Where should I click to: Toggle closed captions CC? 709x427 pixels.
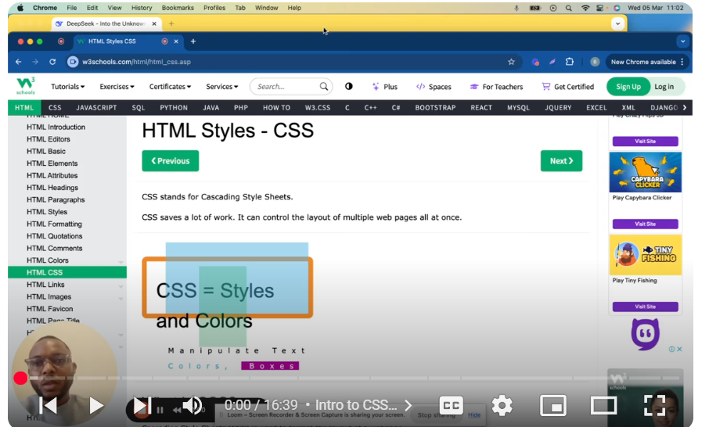click(452, 405)
